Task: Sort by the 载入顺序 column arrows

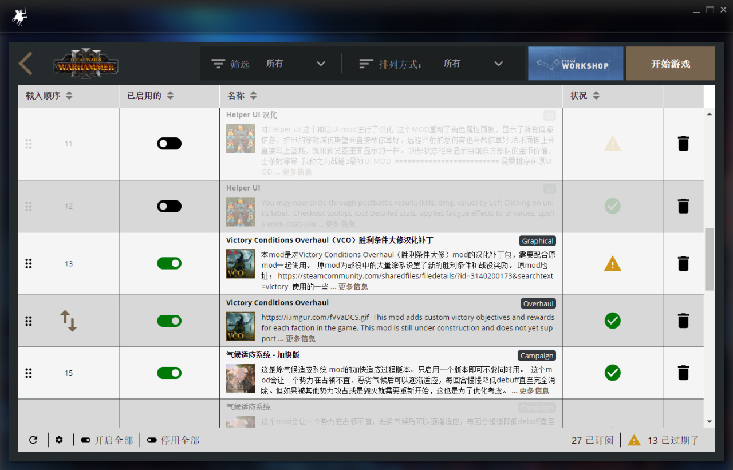Action: 69,96
